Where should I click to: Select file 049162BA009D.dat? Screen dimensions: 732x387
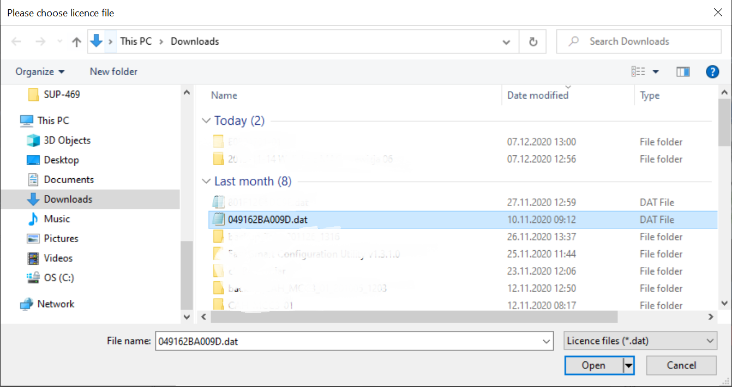tap(267, 220)
